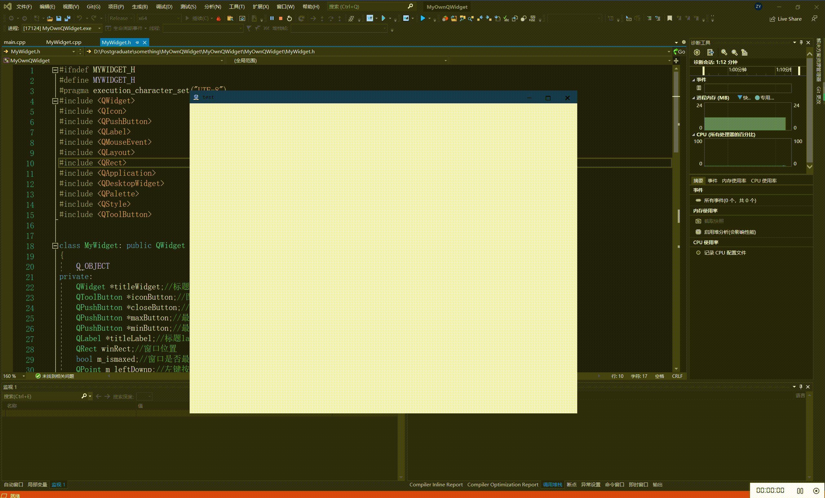Restart the debug session

[x=290, y=18]
